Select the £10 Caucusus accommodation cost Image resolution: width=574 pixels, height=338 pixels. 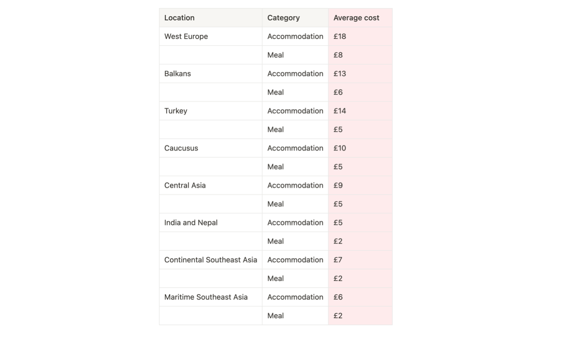(360, 148)
